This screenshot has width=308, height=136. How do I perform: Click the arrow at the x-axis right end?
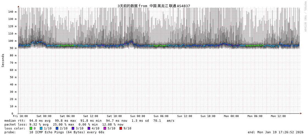coord(301,113)
